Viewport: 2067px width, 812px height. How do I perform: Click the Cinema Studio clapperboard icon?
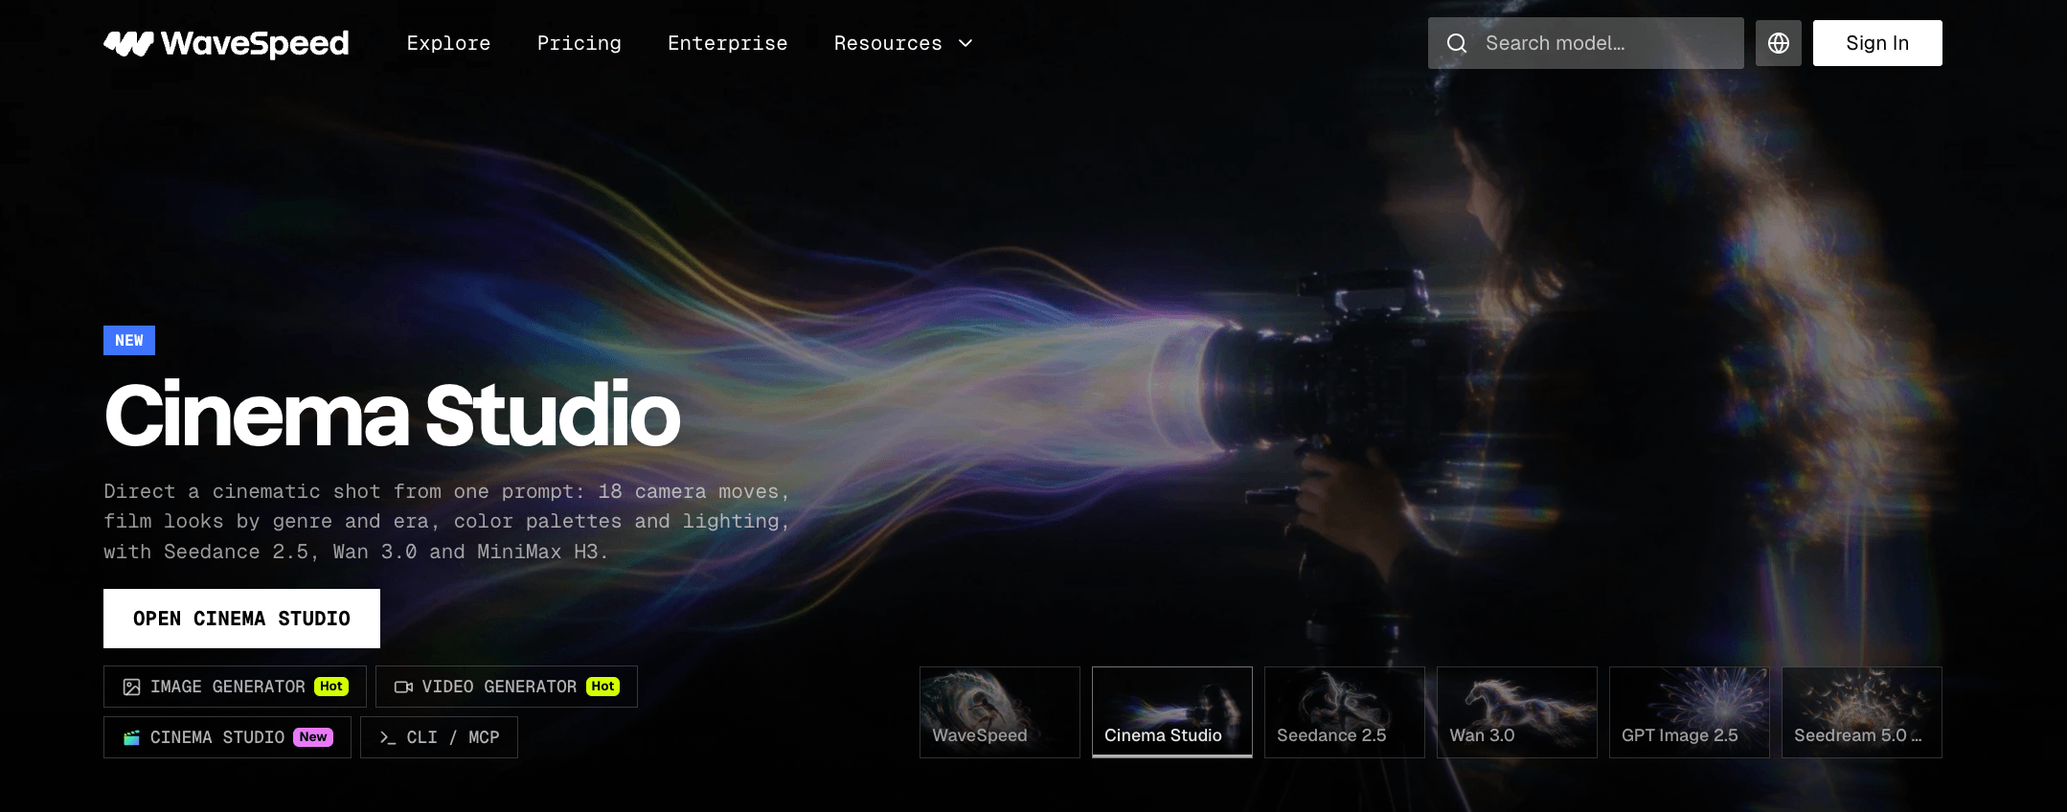132,737
